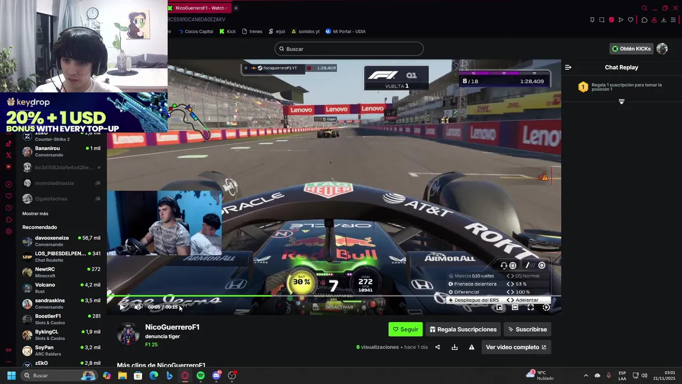This screenshot has width=682, height=384.
Task: Open Kick bookmark in bookmarks bar
Action: 228,31
